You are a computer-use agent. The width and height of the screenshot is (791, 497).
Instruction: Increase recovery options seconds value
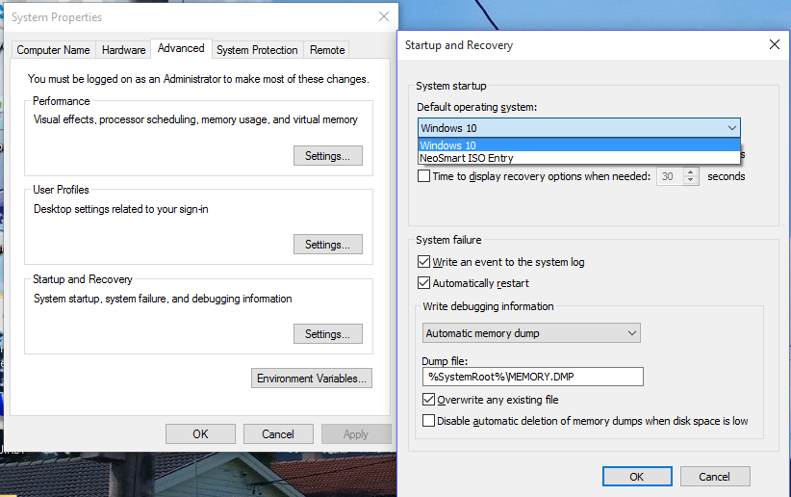(691, 171)
